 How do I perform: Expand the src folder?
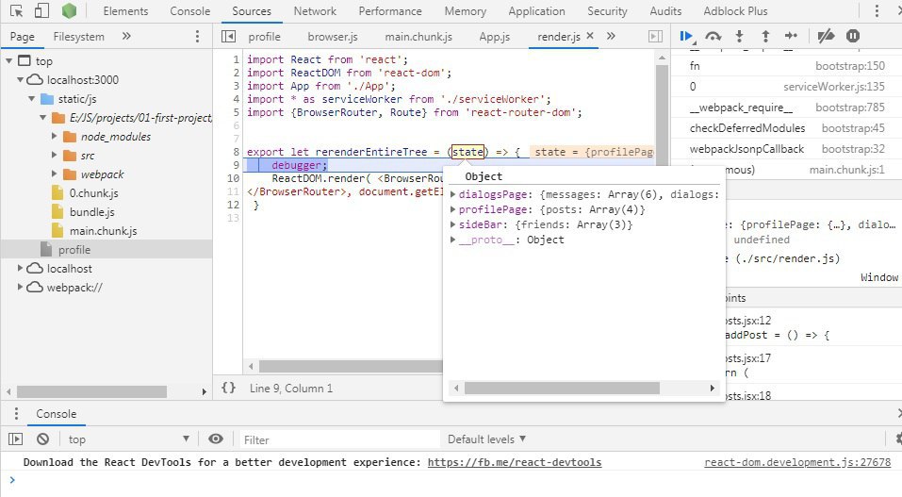(x=54, y=155)
